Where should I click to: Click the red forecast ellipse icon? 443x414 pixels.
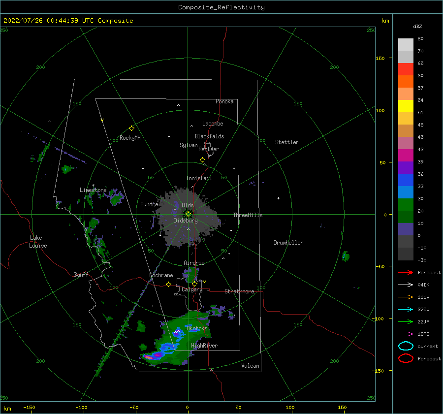click(x=406, y=358)
